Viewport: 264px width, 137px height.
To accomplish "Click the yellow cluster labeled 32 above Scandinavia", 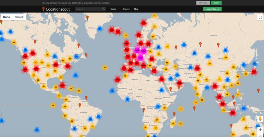I will pos(154,15).
